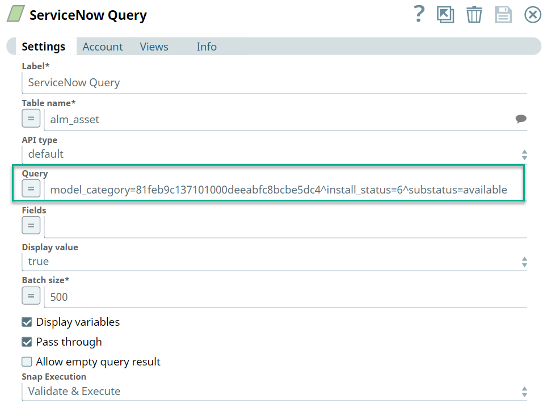Click the Batch size field 500
This screenshot has height=412, width=547.
[285, 297]
